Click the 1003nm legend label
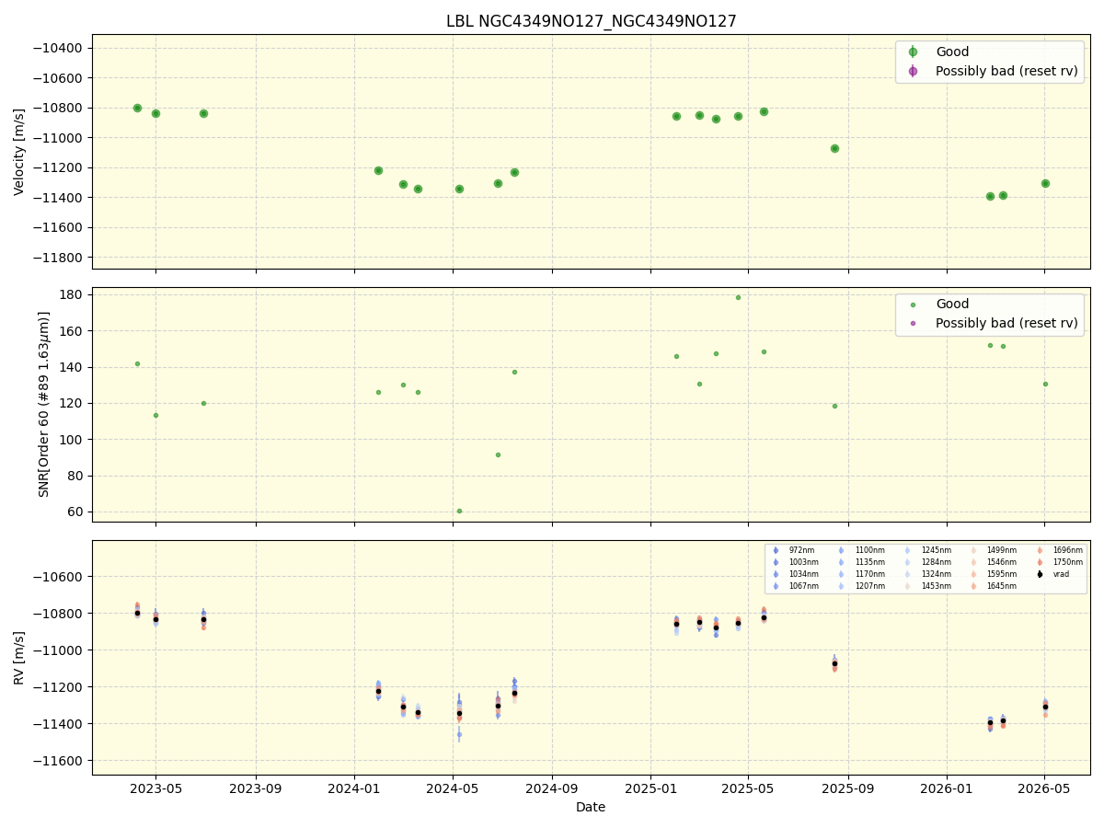This screenshot has height=828, width=1104. [804, 562]
